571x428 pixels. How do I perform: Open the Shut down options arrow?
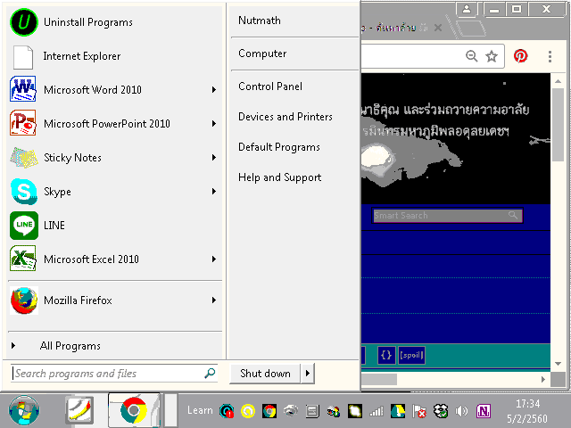(307, 374)
